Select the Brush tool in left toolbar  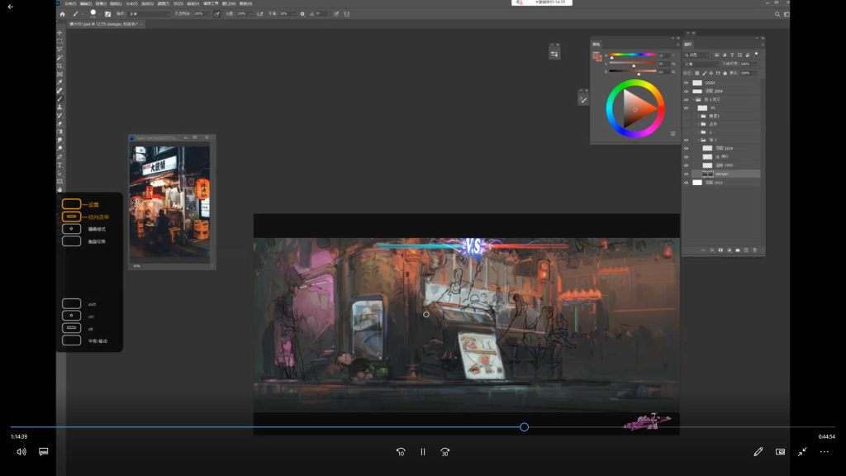point(60,98)
